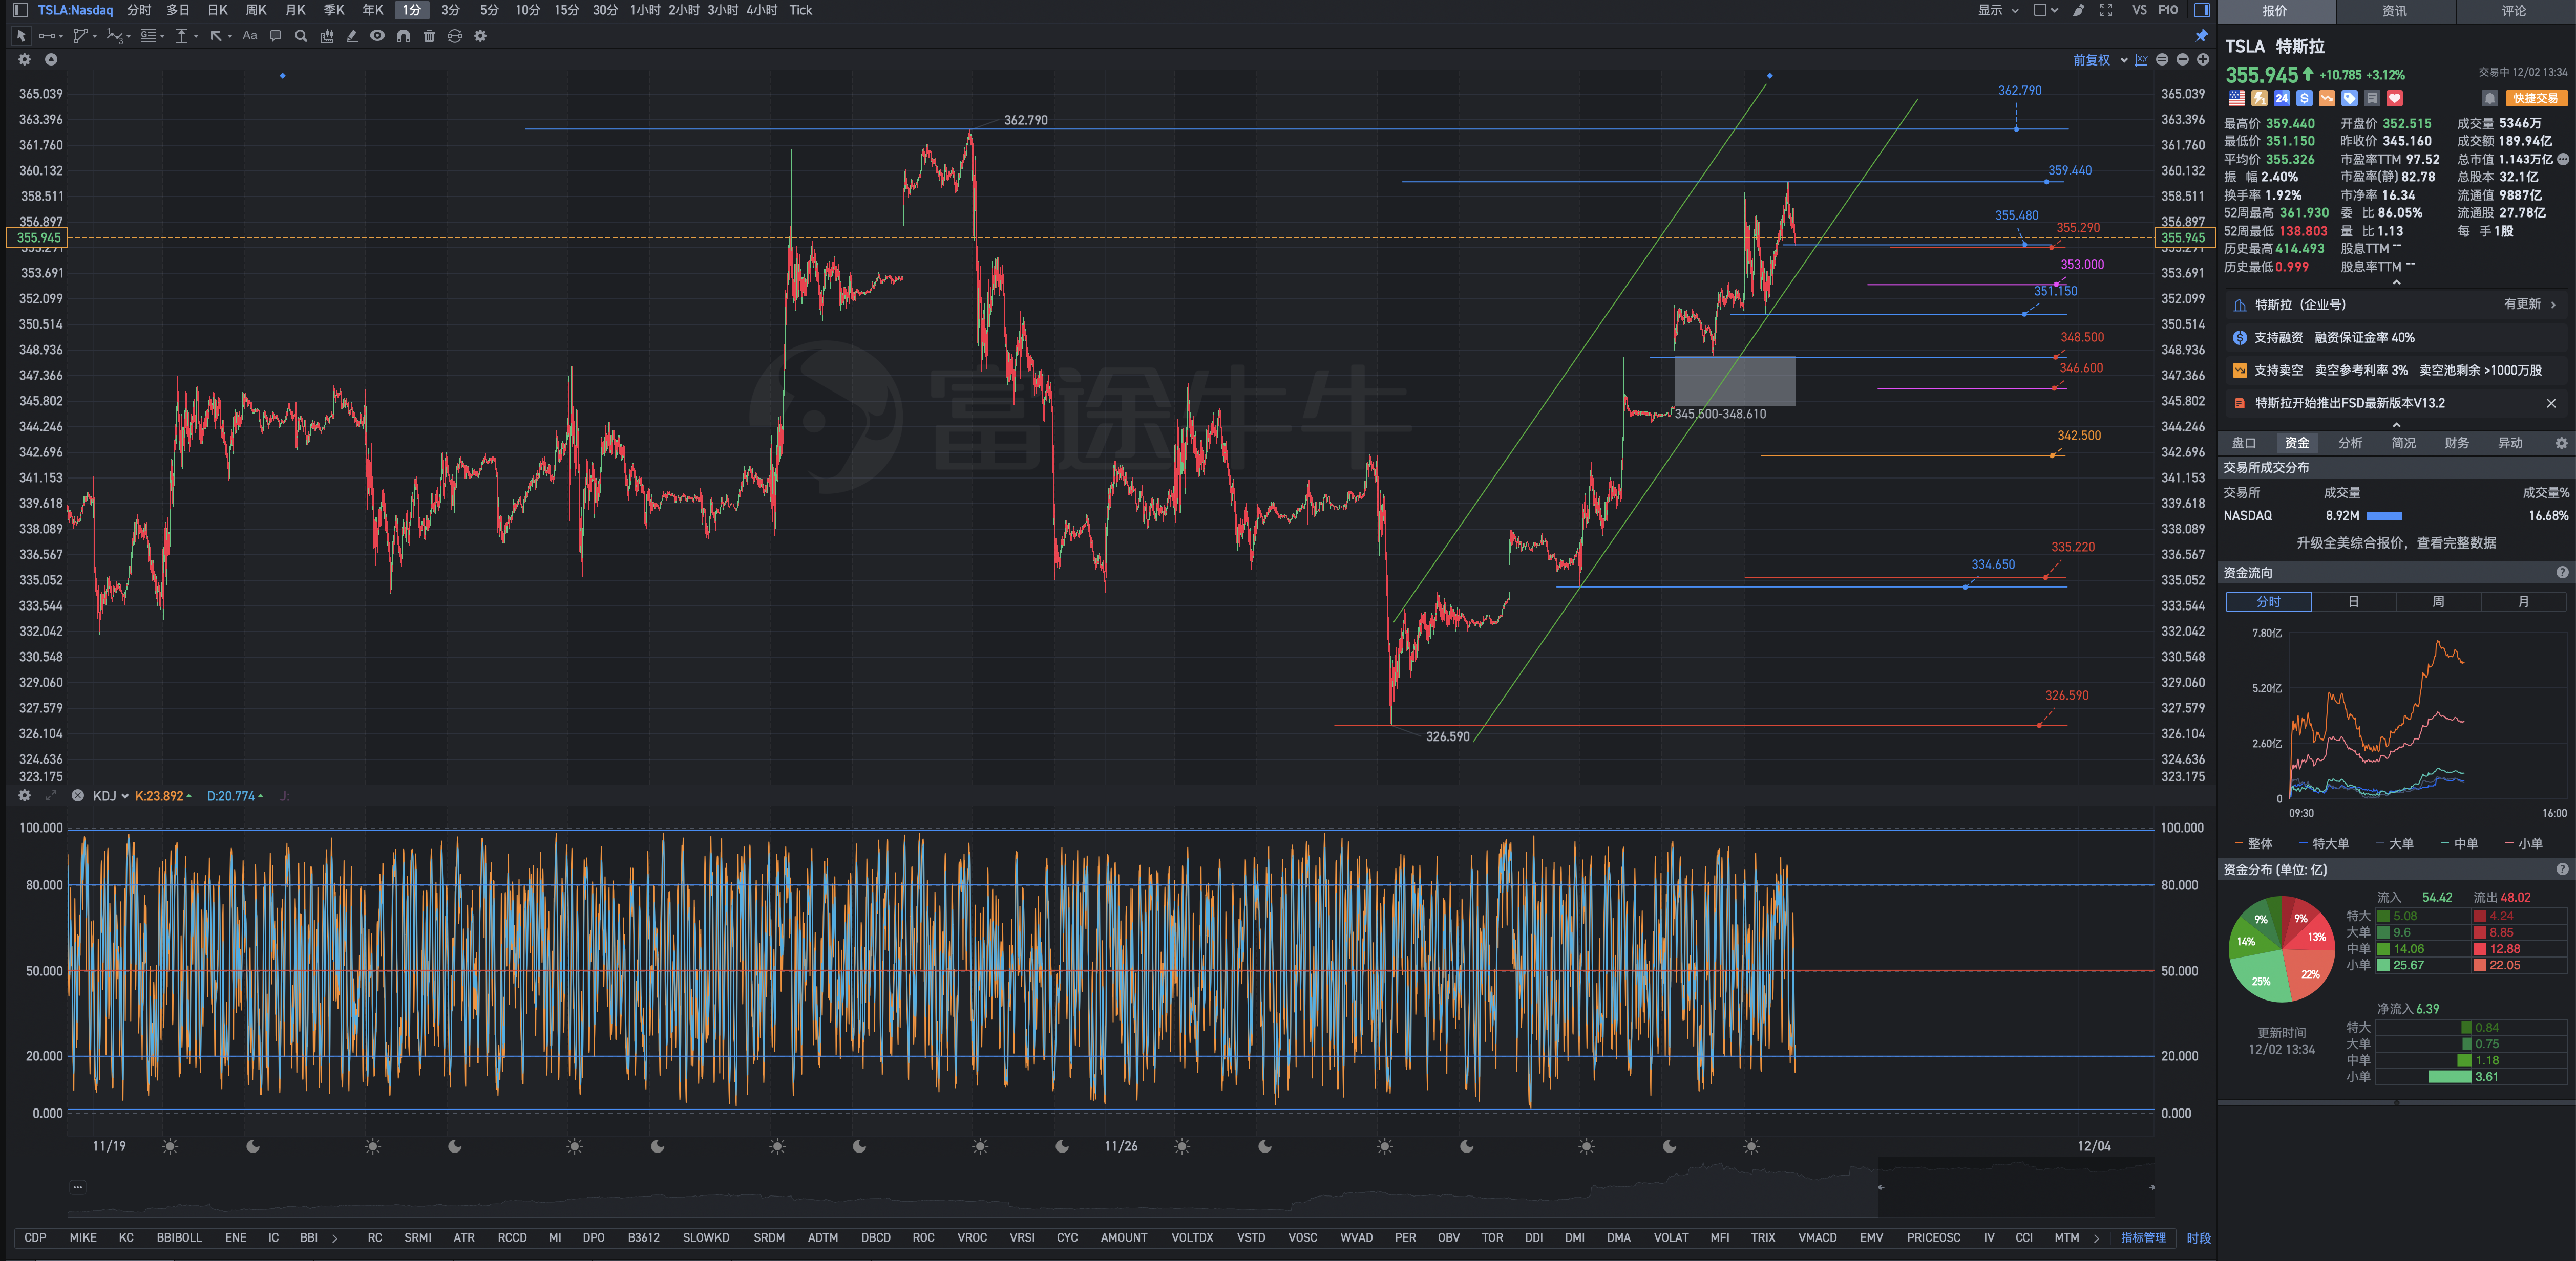Select the pencil edit drawing tool
2576x1261 pixels.
pos(352,36)
